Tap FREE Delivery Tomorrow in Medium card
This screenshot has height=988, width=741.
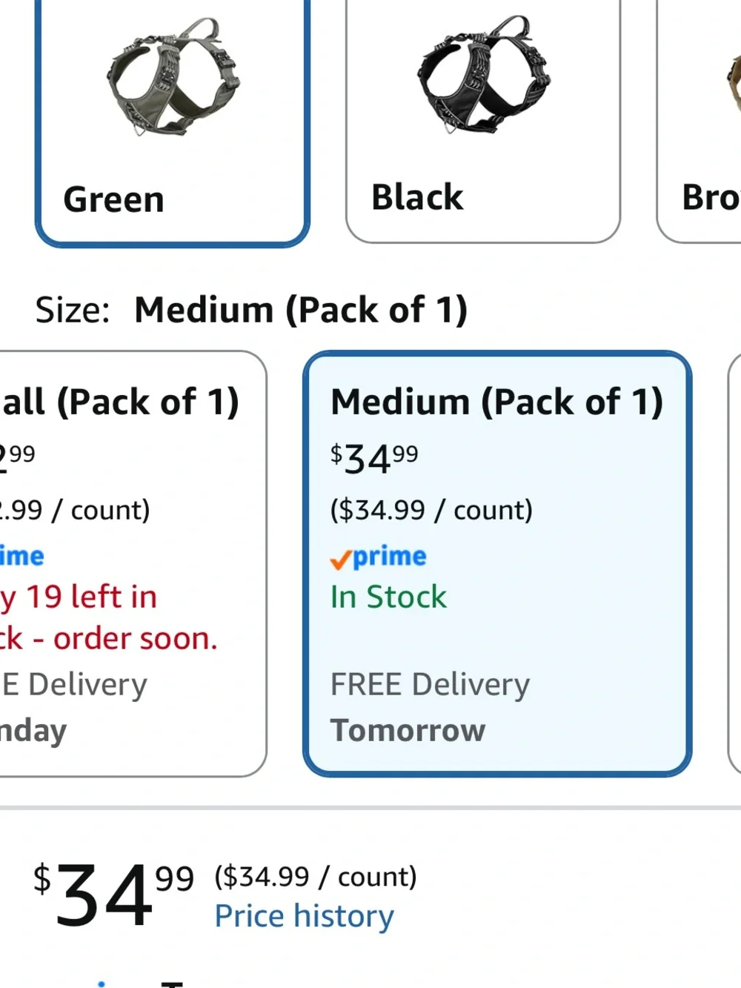click(x=431, y=707)
